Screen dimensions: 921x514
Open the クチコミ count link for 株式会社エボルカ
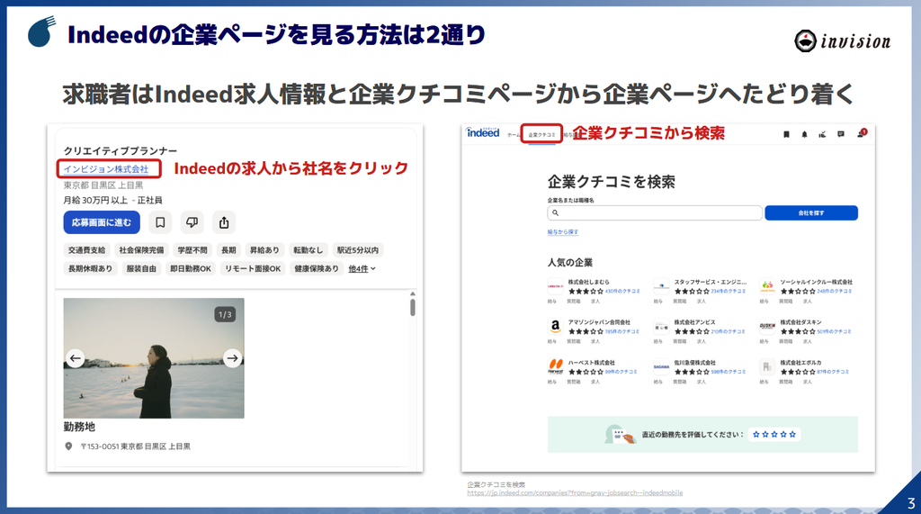pyautogui.click(x=833, y=372)
